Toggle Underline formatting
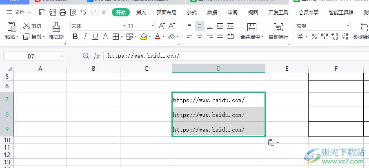The width and height of the screenshot is (369, 168). pyautogui.click(x=95, y=36)
